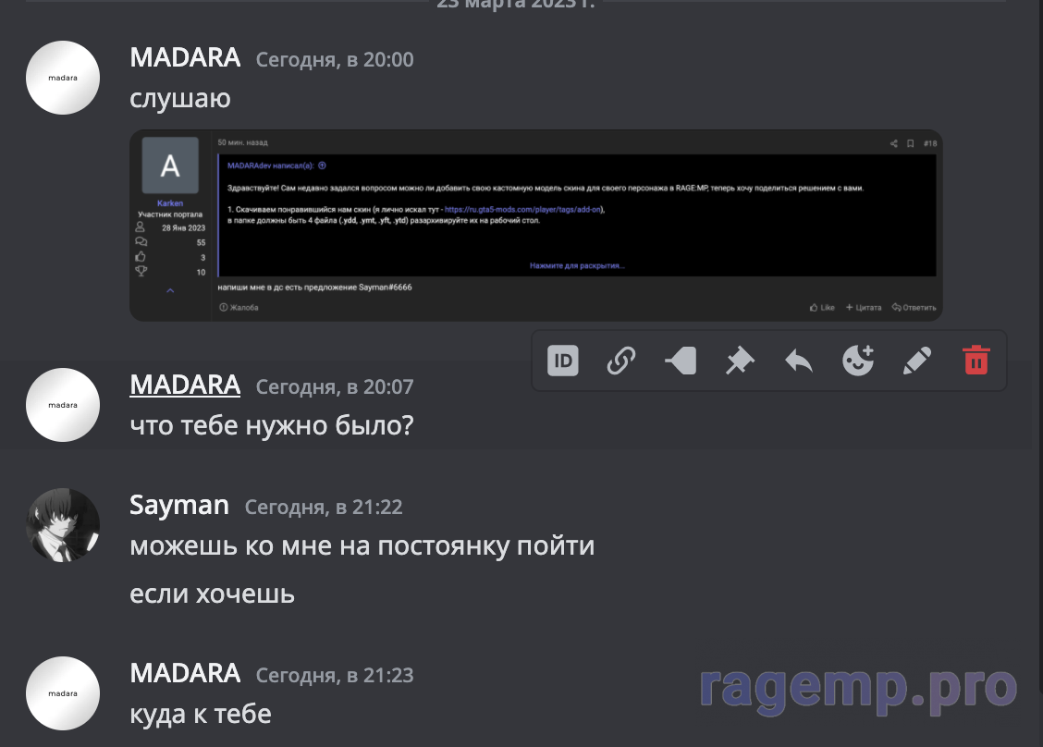
Task: Open MADARA username on 20:07 message
Action: click(x=185, y=386)
